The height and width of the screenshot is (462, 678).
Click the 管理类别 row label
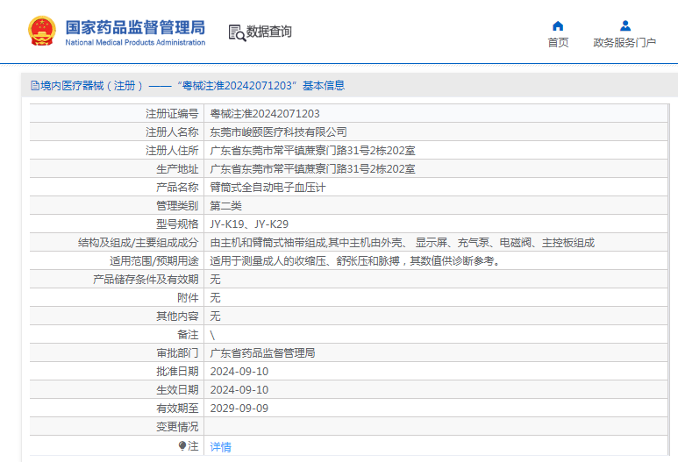point(177,206)
